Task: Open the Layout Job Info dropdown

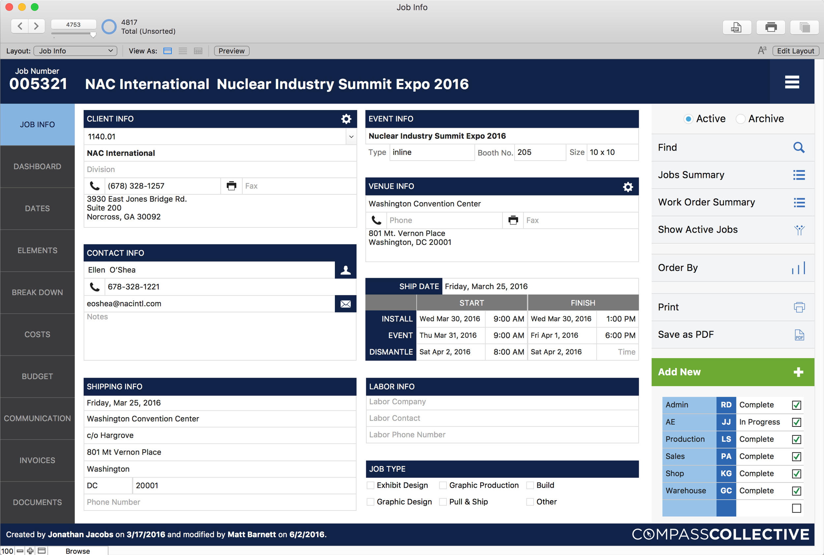Action: [x=75, y=51]
